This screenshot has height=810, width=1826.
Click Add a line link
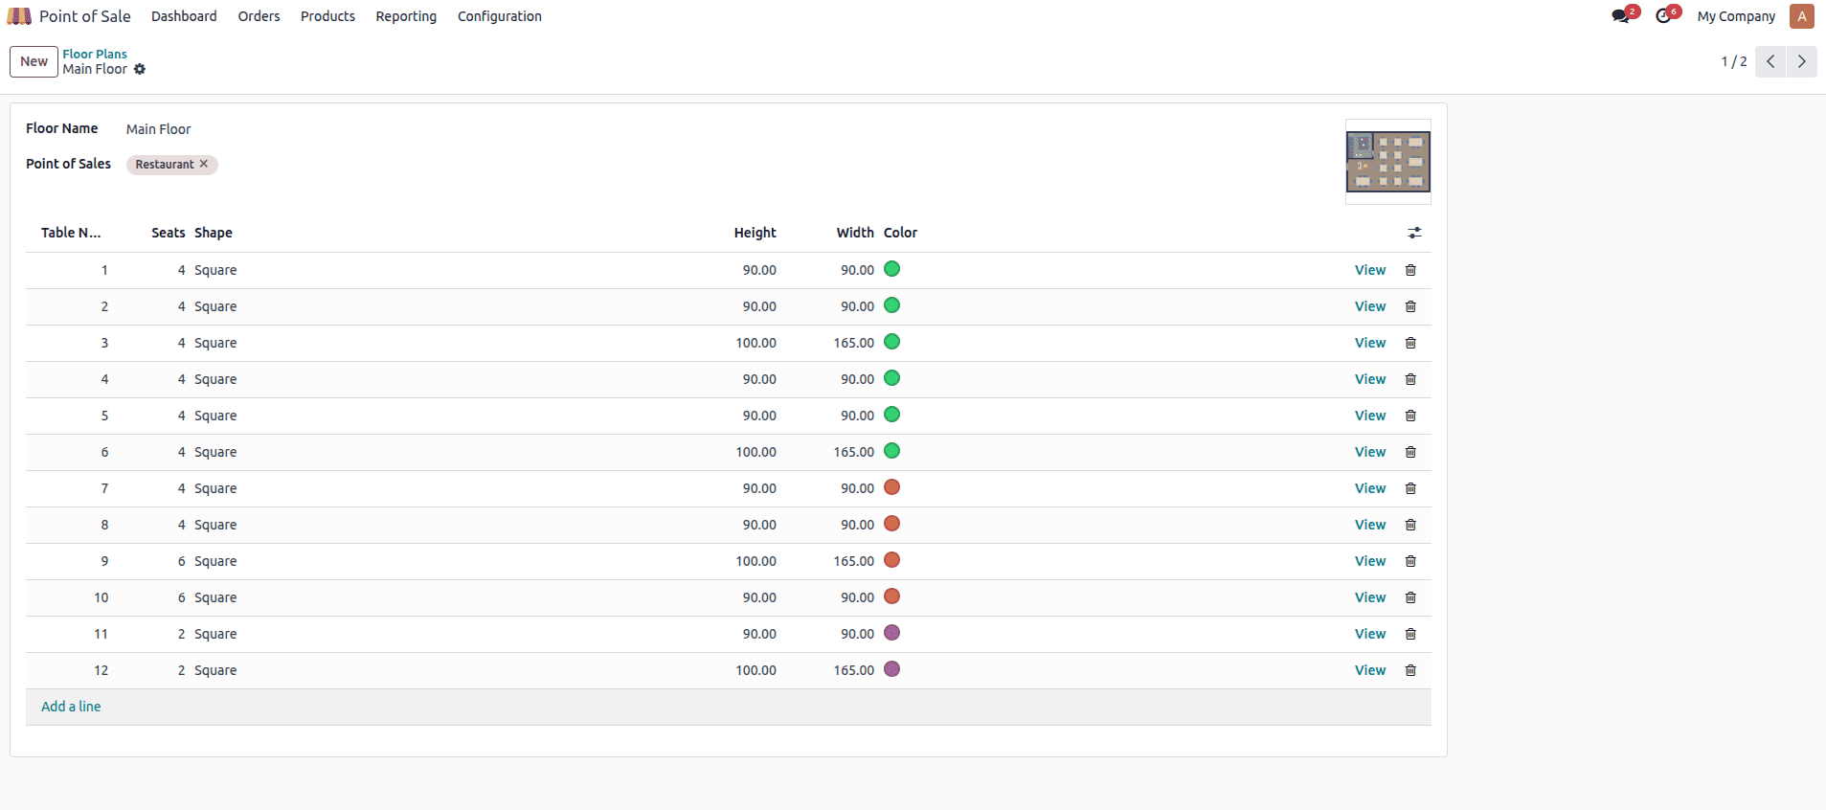(71, 707)
